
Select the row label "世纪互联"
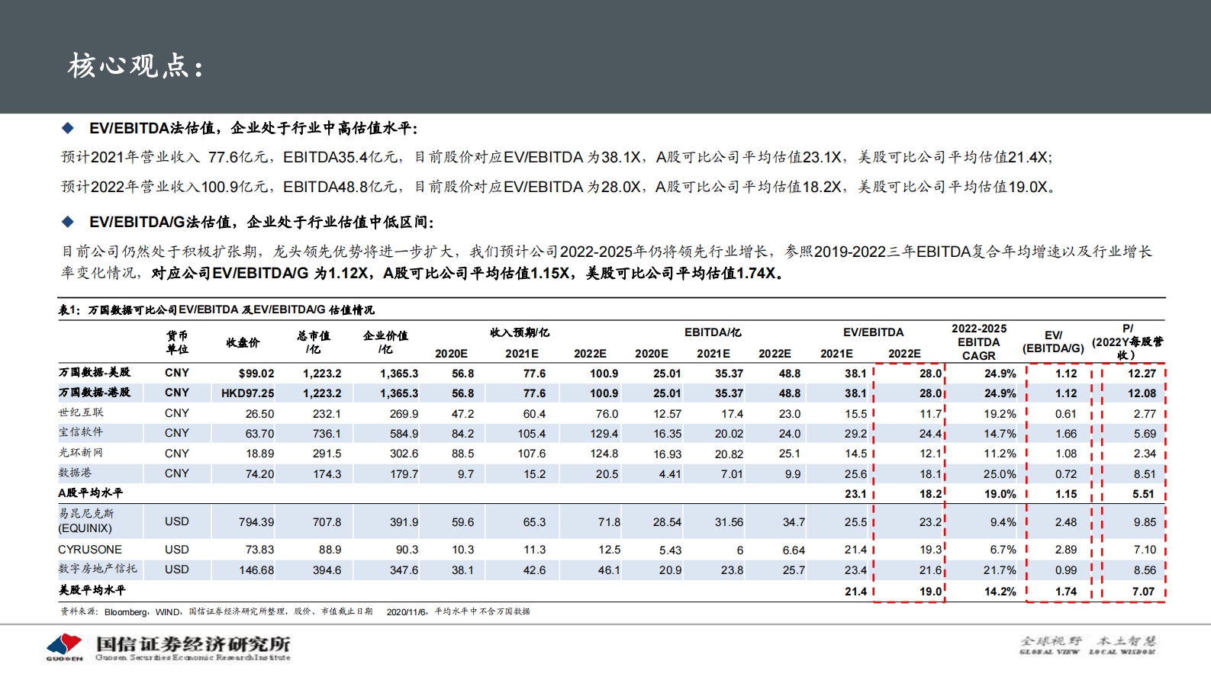[81, 412]
